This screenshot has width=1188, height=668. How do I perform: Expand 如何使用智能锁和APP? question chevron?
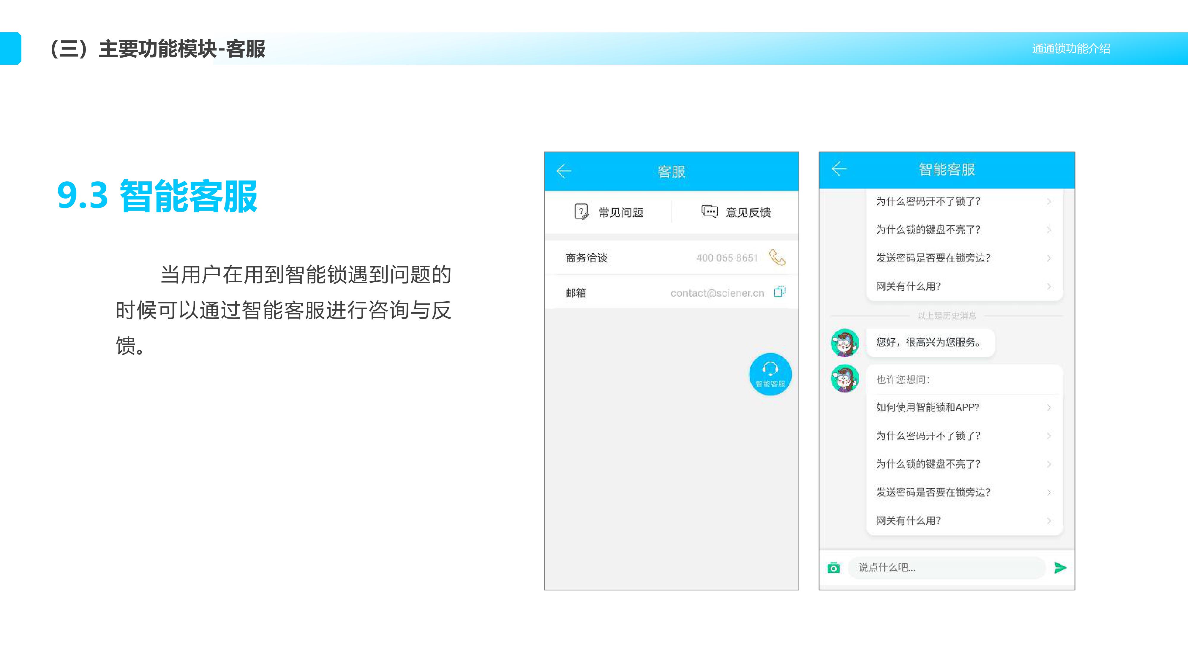1049,408
